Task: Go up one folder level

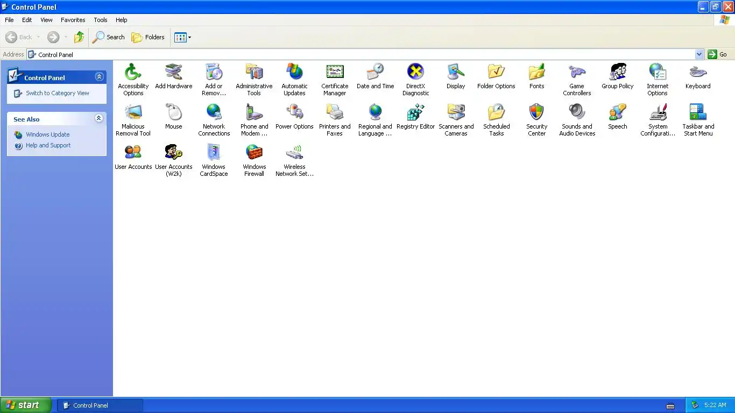Action: (x=79, y=37)
